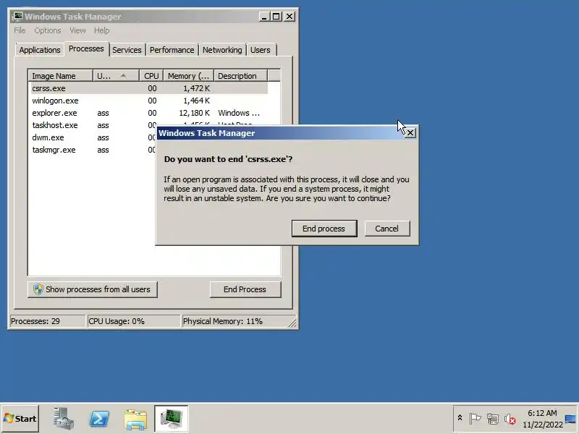The height and width of the screenshot is (434, 579).
Task: Open the Networking tab
Action: [x=222, y=50]
